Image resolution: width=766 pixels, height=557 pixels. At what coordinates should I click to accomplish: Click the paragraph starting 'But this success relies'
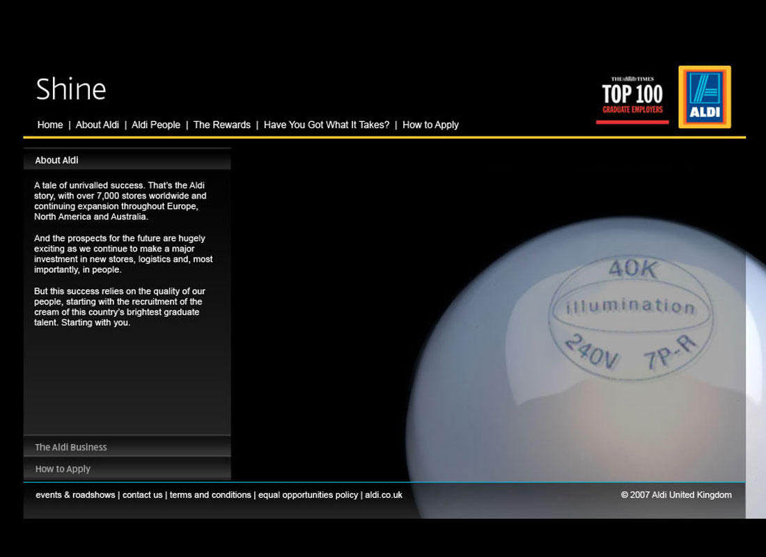(x=120, y=307)
